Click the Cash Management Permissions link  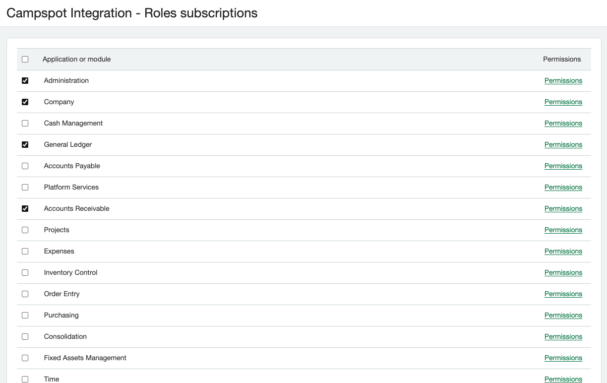(x=563, y=123)
